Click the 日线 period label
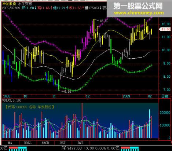Image resolution: width=172 pixels, height=151 pixels. point(165,96)
